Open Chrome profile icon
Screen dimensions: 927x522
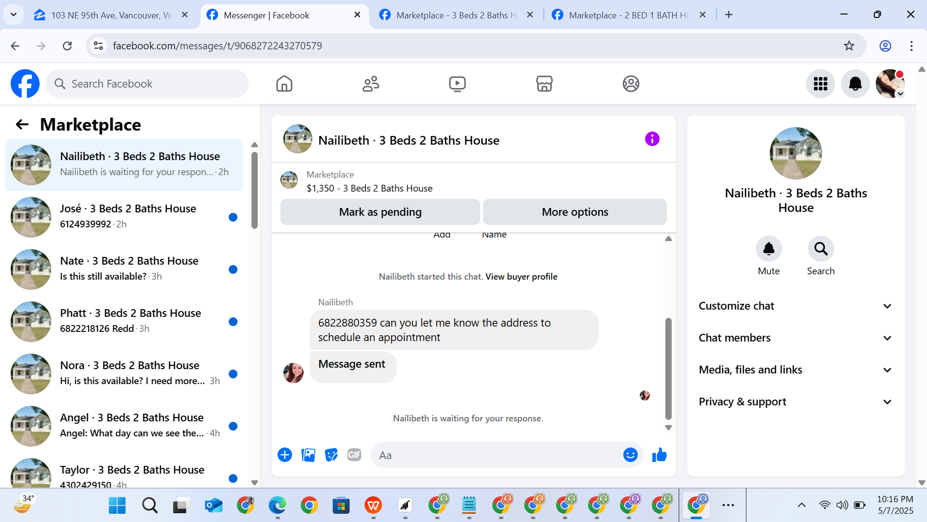[885, 45]
